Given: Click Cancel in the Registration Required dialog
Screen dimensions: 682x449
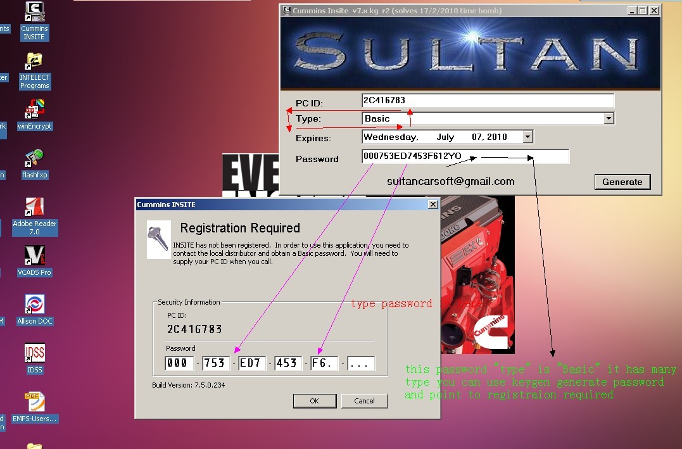Looking at the screenshot, I should click(364, 401).
